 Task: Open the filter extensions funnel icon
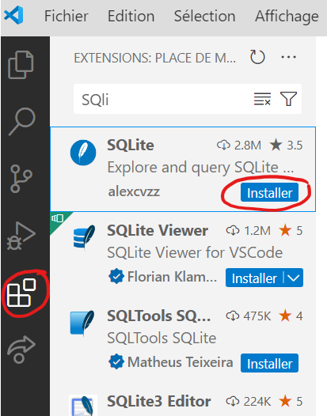tap(288, 99)
